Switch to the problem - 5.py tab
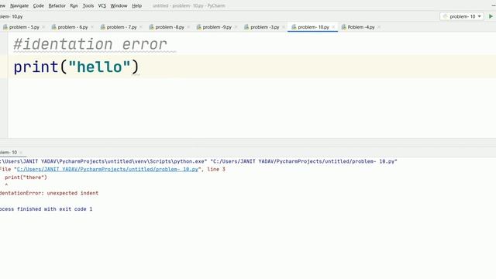 coord(24,27)
